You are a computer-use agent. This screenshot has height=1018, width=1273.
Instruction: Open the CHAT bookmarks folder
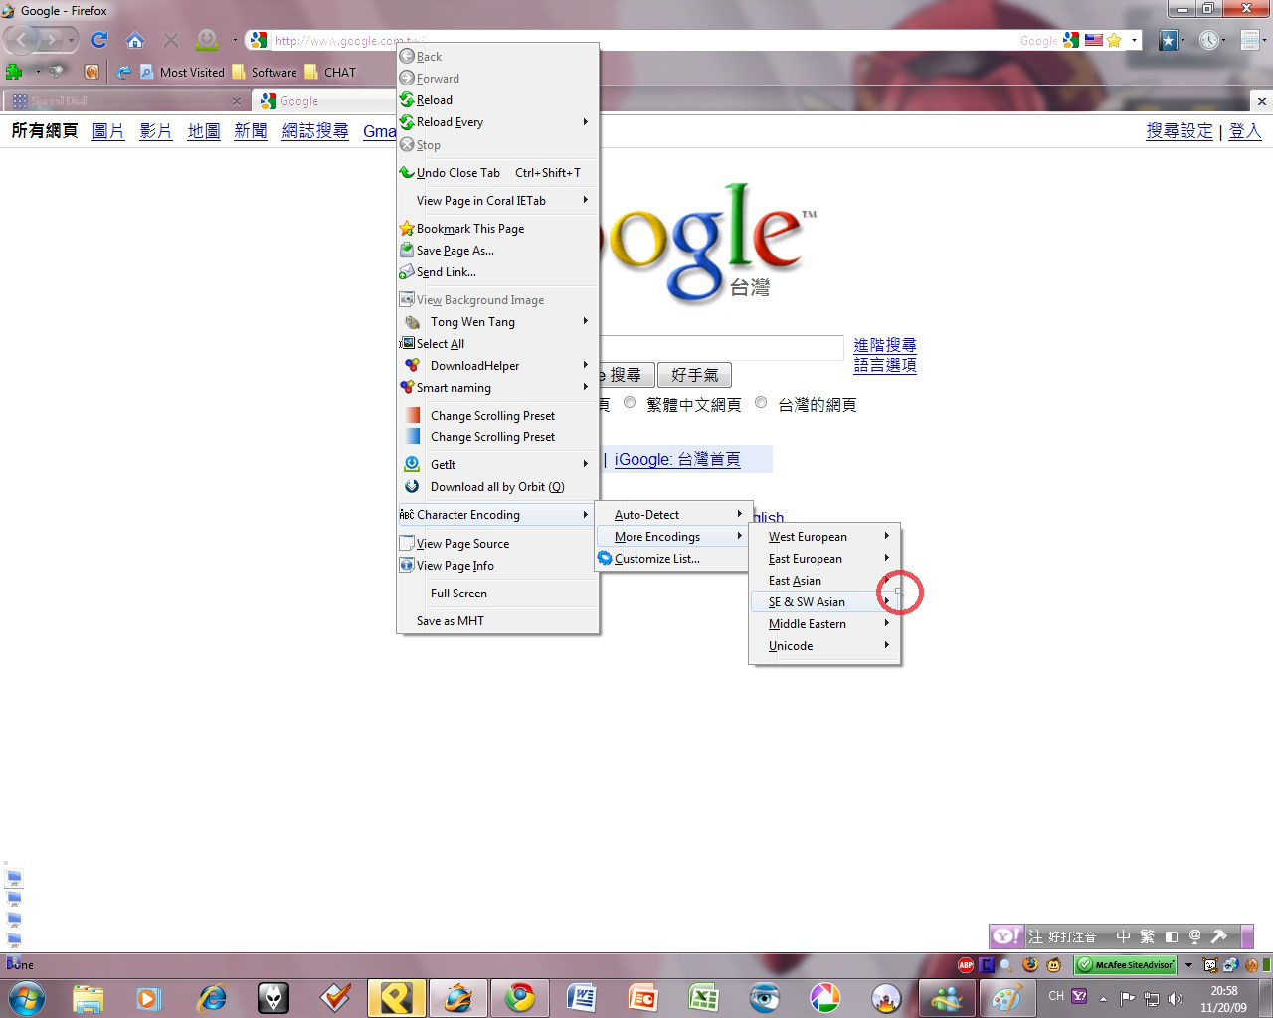coord(330,72)
